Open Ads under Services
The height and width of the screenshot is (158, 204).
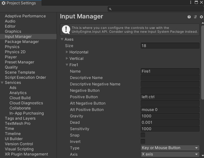(x=13, y=88)
